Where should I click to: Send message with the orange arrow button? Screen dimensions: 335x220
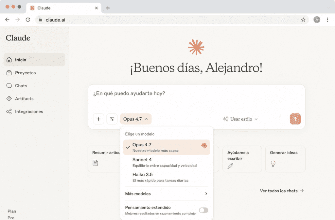pos(295,119)
